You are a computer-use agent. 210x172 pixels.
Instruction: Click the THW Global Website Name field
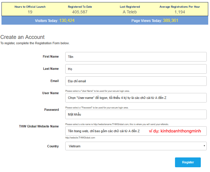coord(136,131)
